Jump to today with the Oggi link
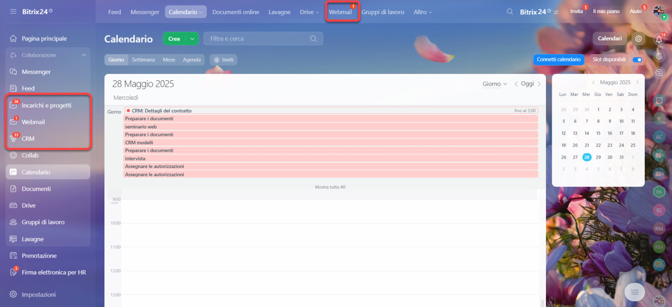Viewport: 672px width, 307px height. (x=527, y=84)
